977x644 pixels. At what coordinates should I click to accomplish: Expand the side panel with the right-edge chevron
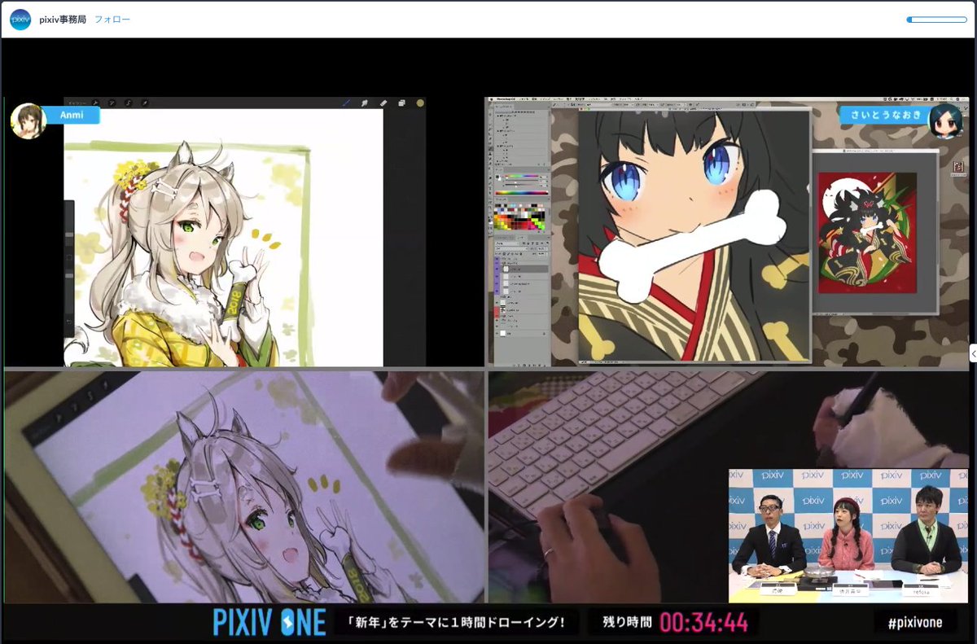point(973,353)
